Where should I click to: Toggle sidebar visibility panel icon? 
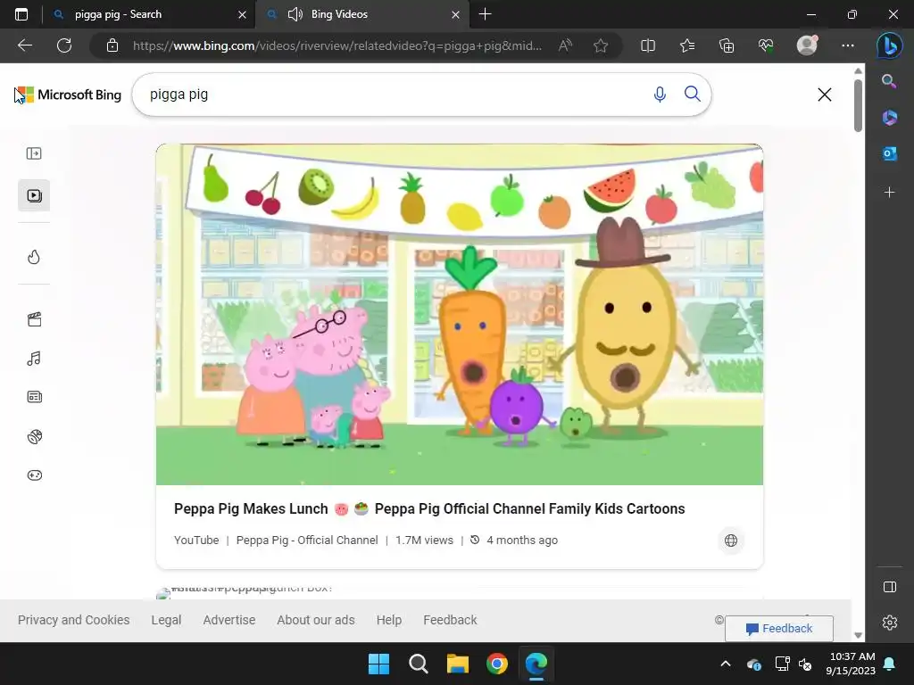[890, 587]
